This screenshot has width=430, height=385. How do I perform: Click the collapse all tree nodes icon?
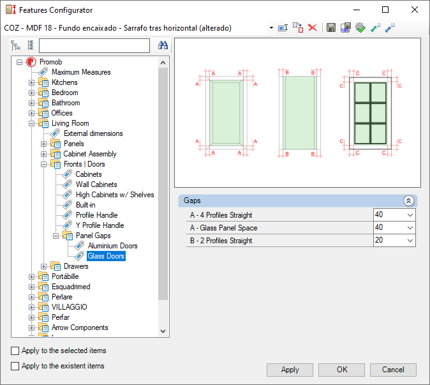tap(31, 45)
